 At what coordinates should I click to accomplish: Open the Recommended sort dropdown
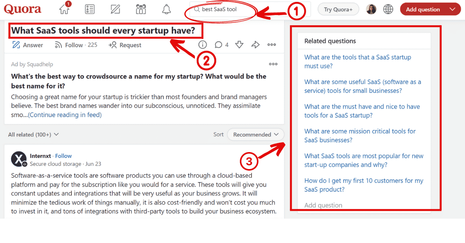[256, 135]
